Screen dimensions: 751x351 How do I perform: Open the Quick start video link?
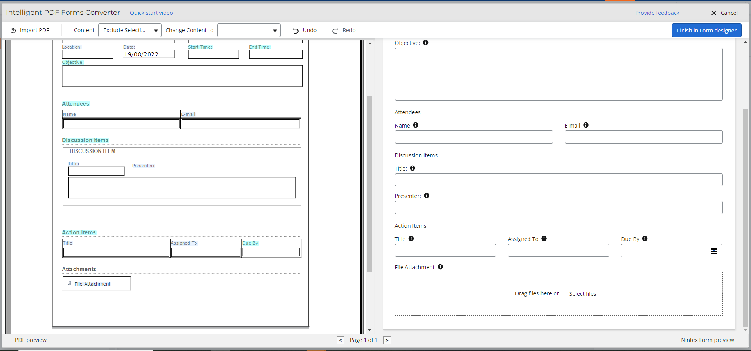151,13
